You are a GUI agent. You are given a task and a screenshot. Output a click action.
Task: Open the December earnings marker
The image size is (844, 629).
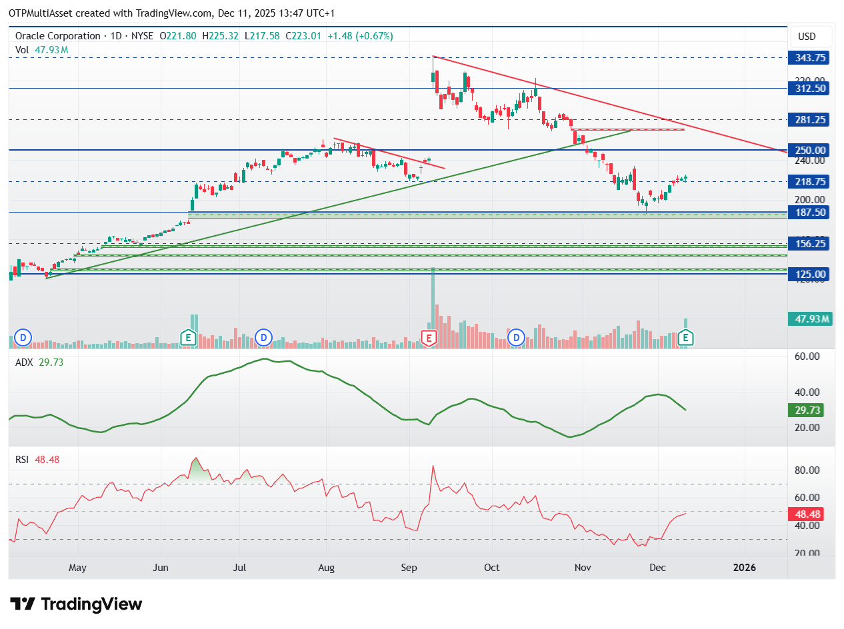point(685,338)
